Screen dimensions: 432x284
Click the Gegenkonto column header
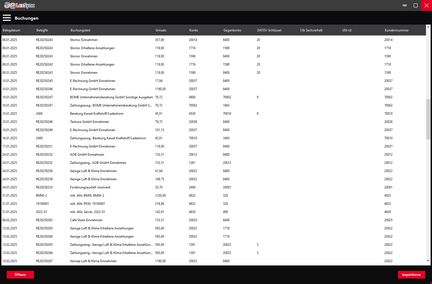232,30
